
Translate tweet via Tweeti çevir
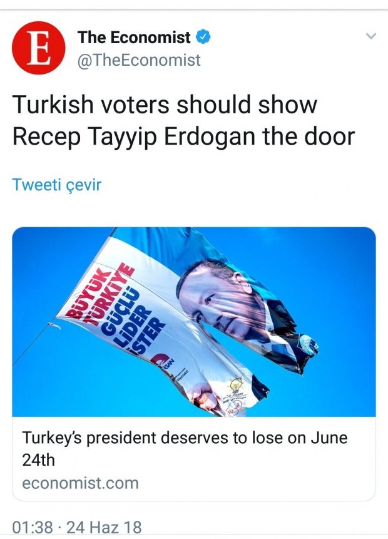[57, 185]
